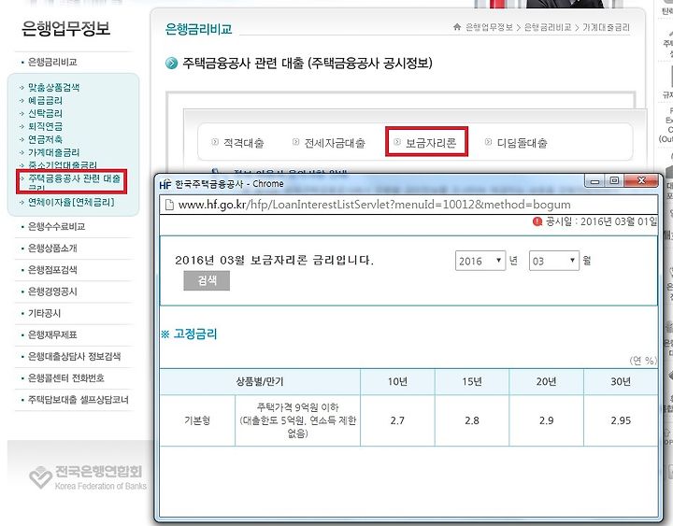673x526 pixels.
Task: Open the month 03 dropdown
Action: (554, 261)
